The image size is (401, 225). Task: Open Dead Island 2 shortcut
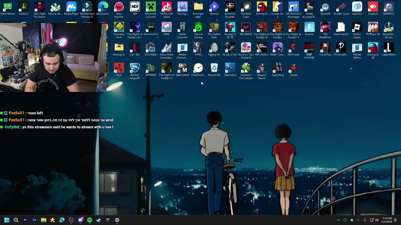tap(341, 29)
